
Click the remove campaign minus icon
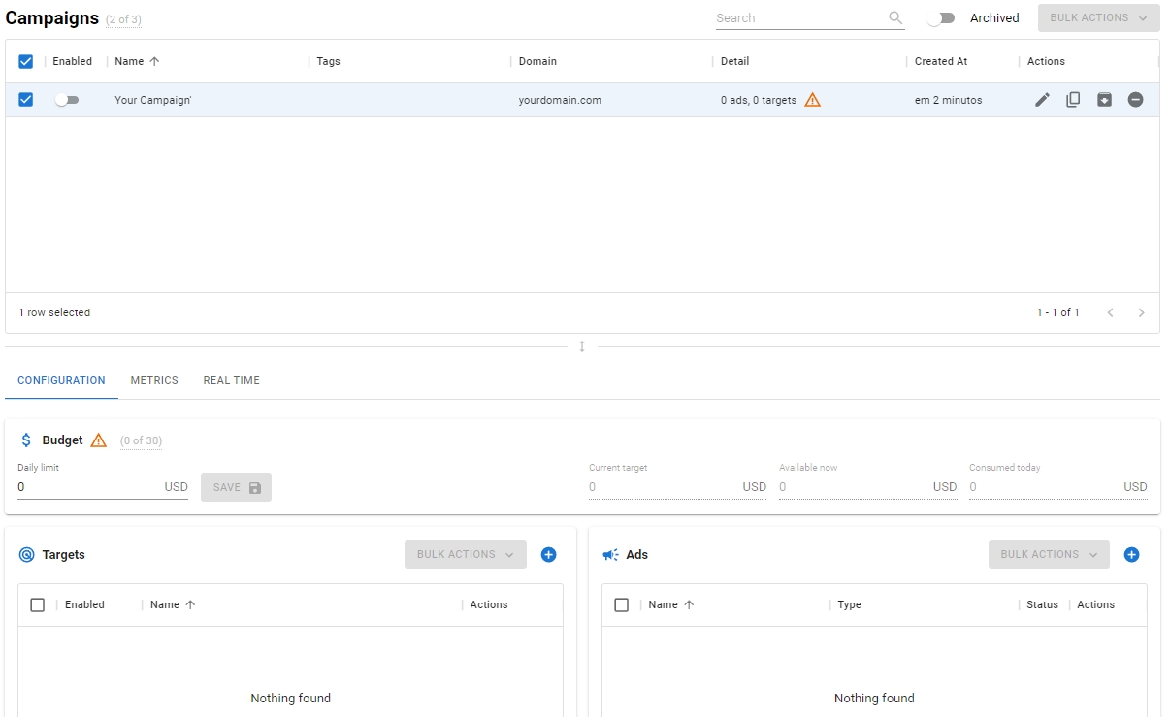click(1135, 100)
